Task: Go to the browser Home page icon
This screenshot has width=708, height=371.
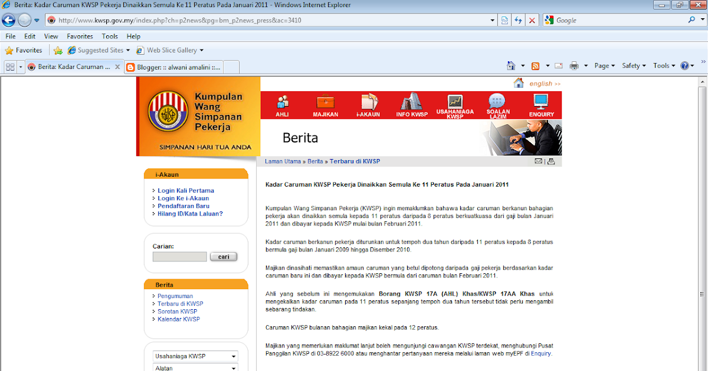Action: (512, 66)
